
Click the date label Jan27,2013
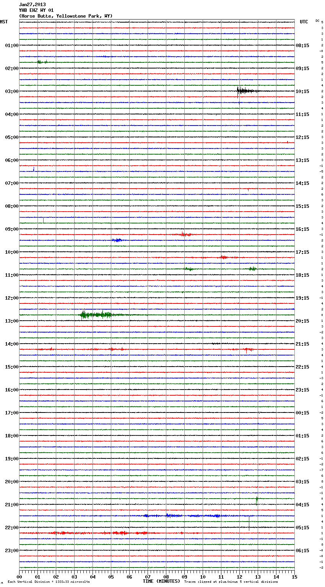(32, 5)
